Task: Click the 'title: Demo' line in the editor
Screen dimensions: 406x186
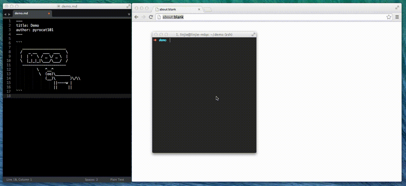Action: [x=28, y=26]
